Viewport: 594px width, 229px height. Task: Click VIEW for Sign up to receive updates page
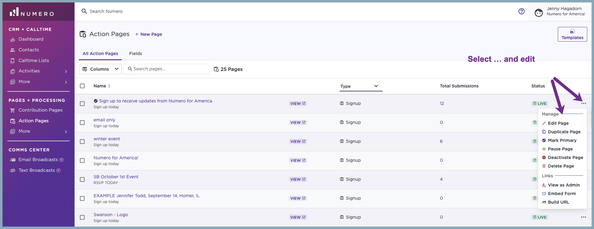tap(298, 103)
